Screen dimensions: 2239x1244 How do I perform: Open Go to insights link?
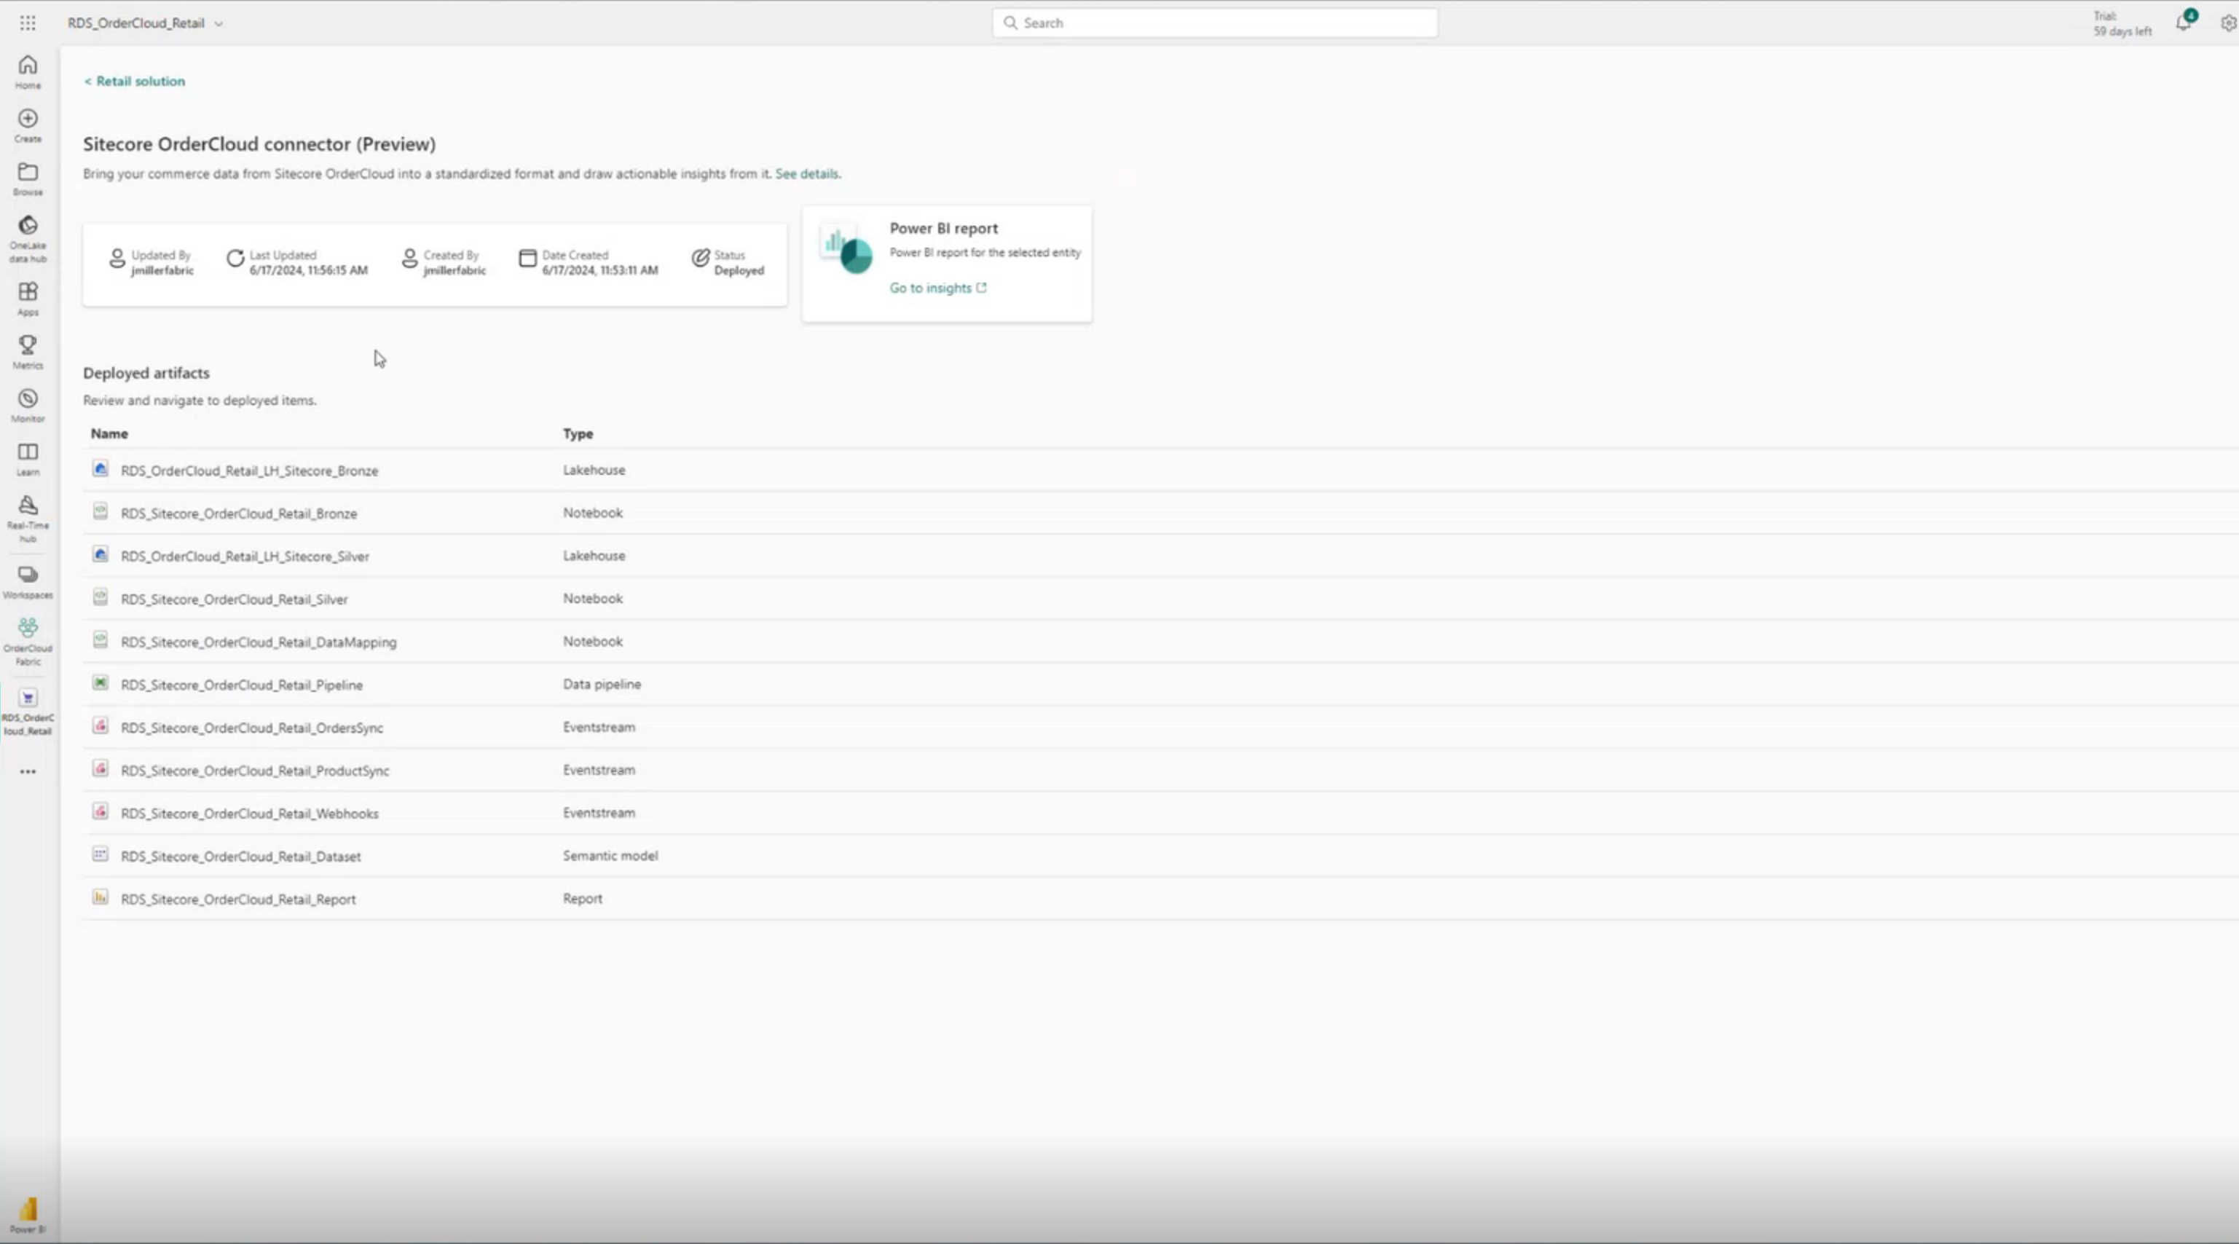tap(938, 288)
